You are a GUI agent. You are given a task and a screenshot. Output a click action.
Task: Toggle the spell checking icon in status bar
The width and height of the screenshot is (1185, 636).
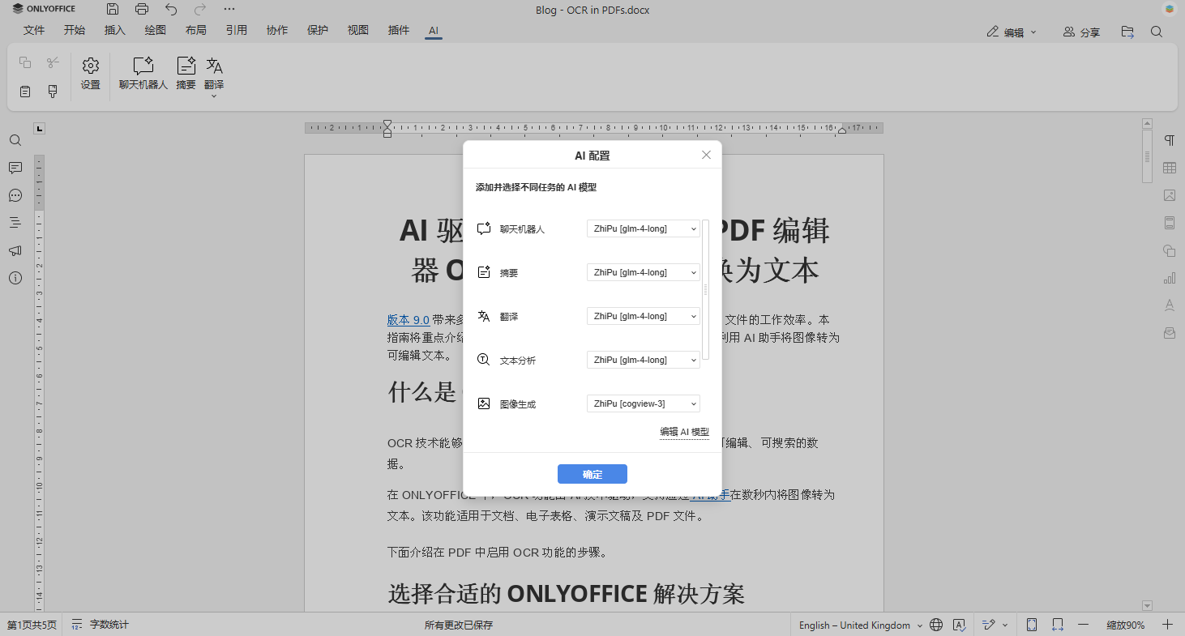pyautogui.click(x=959, y=625)
